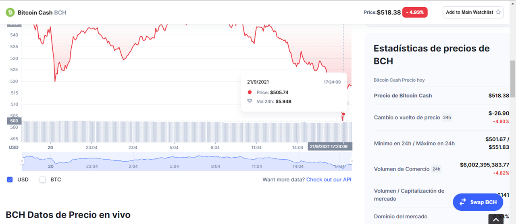Click the star icon in watchlist button

point(498,12)
